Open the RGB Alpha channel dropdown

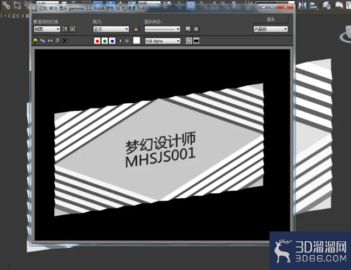(162, 41)
